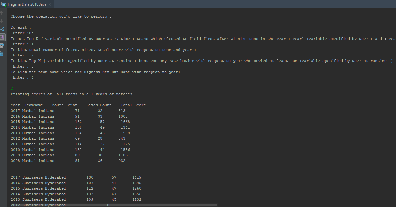Click fours count 152 in 2015 Mumbai row

pos(78,122)
